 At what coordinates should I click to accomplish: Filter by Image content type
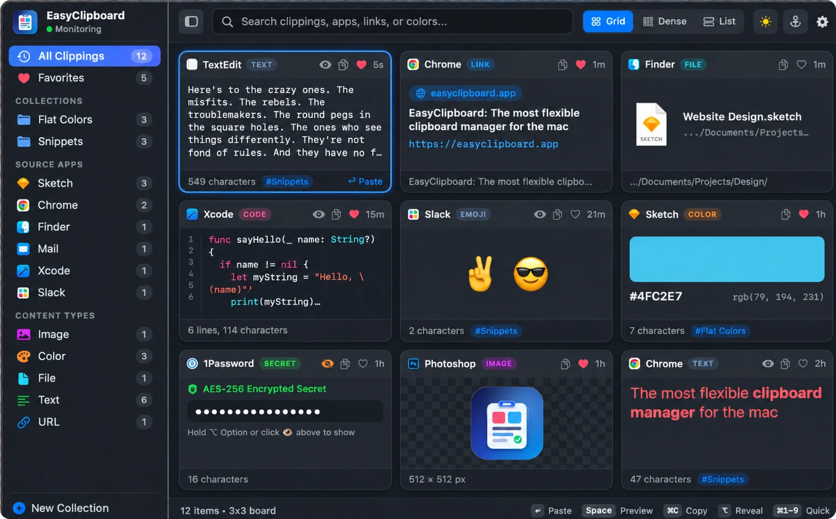tap(85, 335)
